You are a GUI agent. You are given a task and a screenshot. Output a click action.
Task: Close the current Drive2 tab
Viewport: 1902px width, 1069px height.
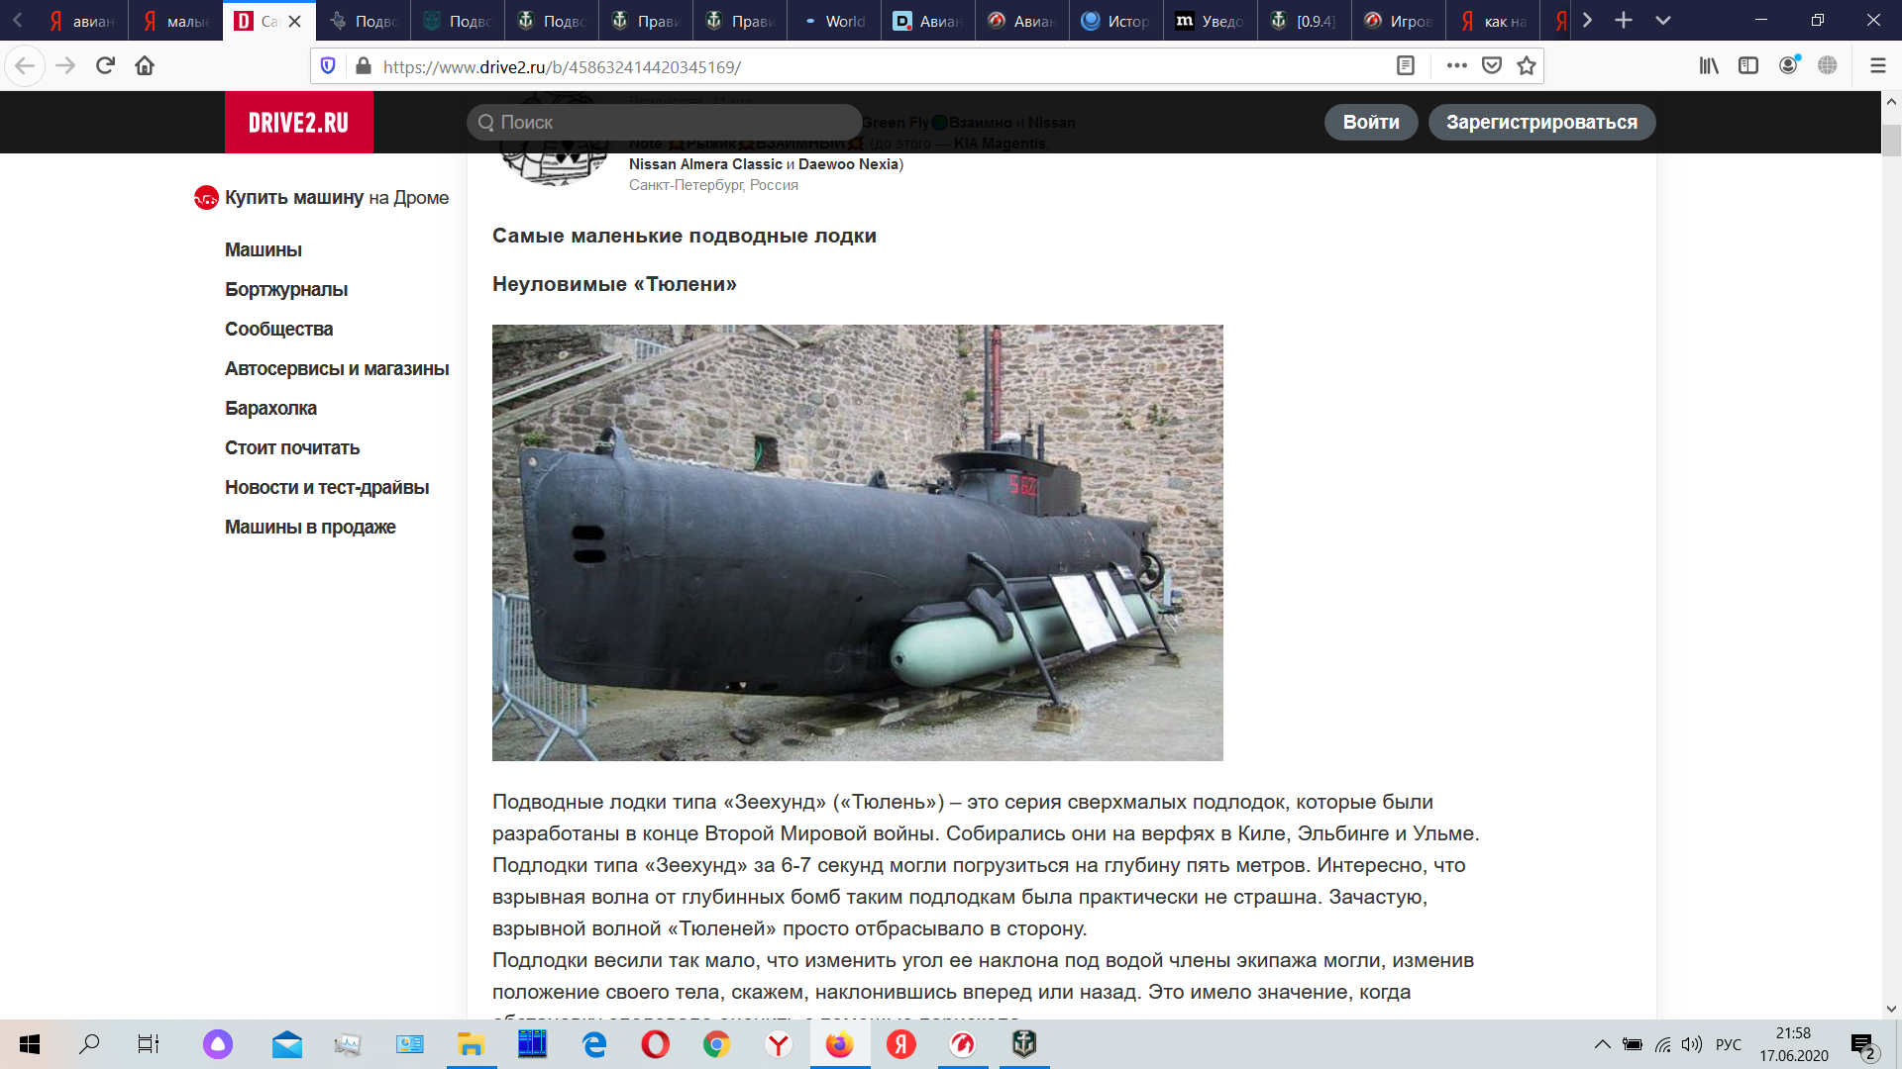294,21
